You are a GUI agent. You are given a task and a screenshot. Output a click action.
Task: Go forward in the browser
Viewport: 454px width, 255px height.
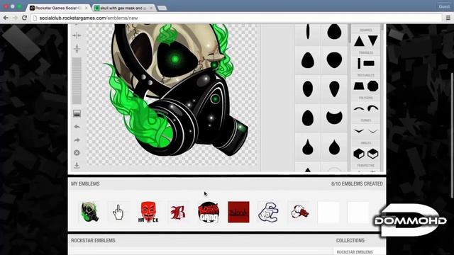click(x=15, y=18)
